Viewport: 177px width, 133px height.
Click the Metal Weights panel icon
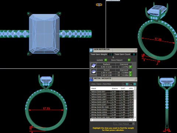[91, 79]
